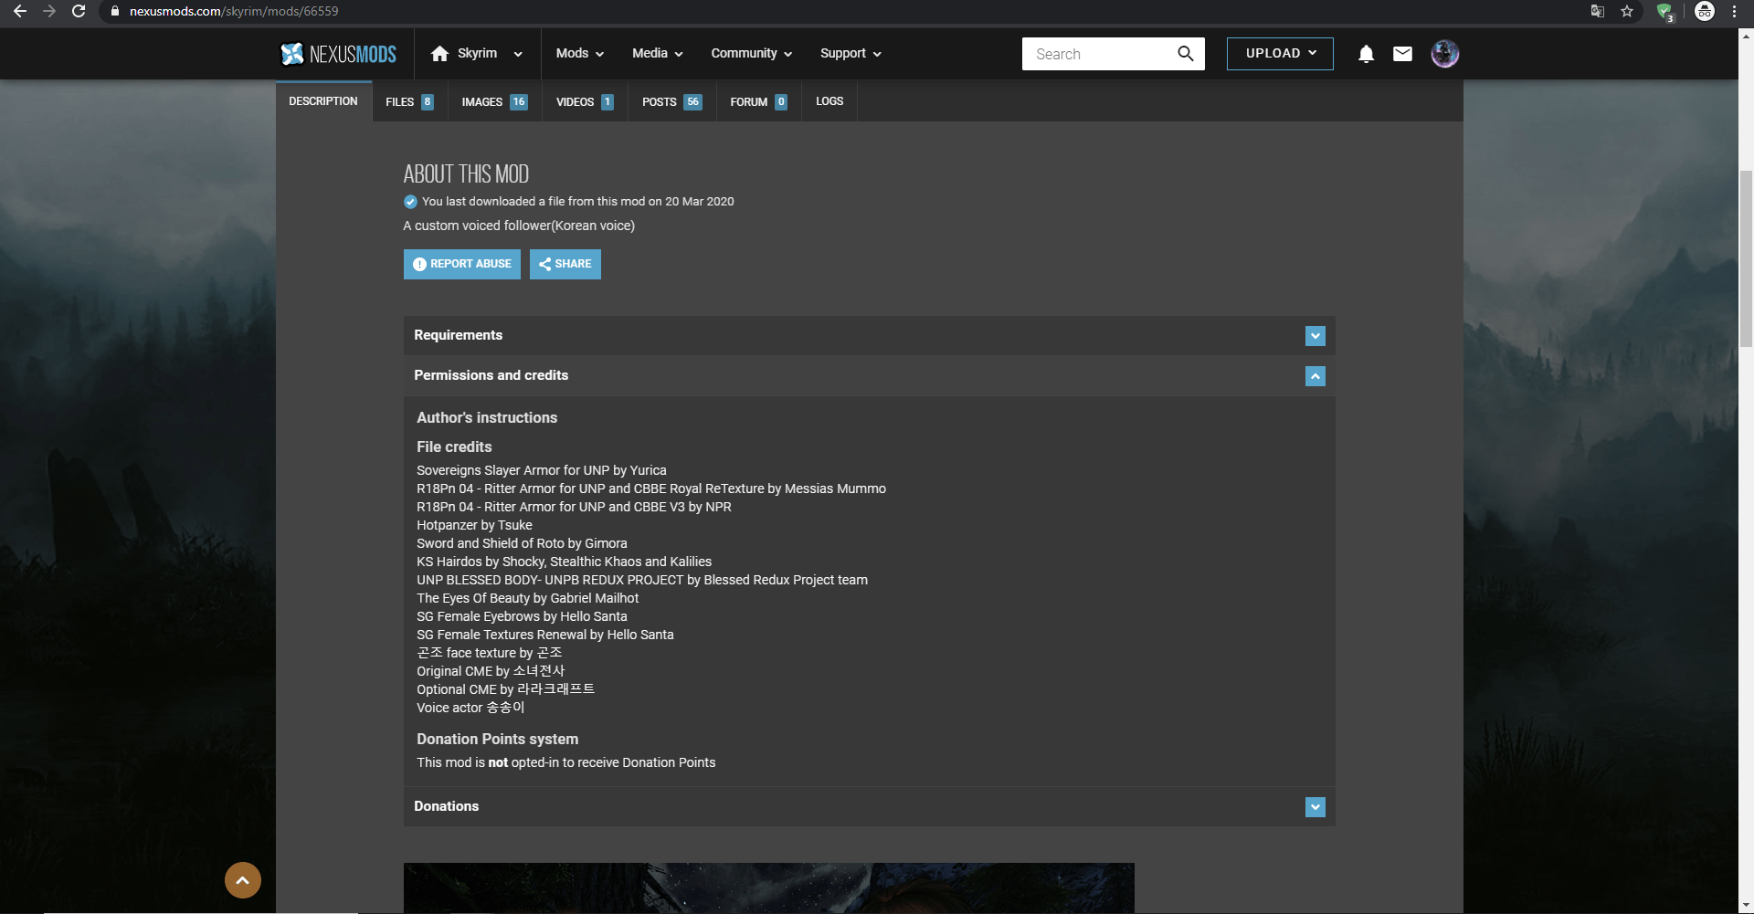Open the green shield extension icon
The image size is (1754, 914).
(x=1664, y=12)
